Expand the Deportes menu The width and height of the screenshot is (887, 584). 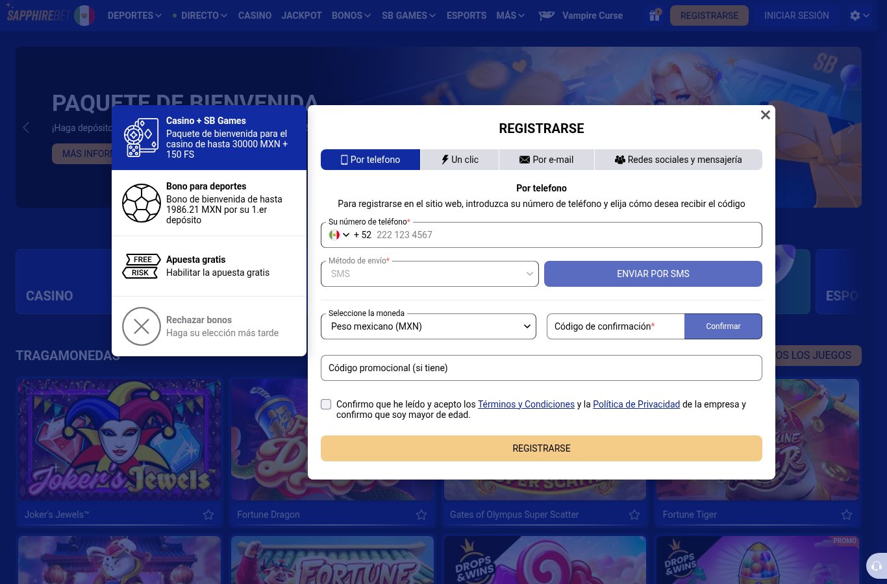click(x=134, y=16)
